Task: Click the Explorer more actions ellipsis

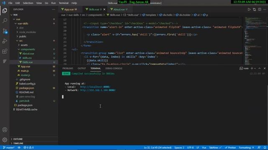Action: pyautogui.click(x=54, y=9)
